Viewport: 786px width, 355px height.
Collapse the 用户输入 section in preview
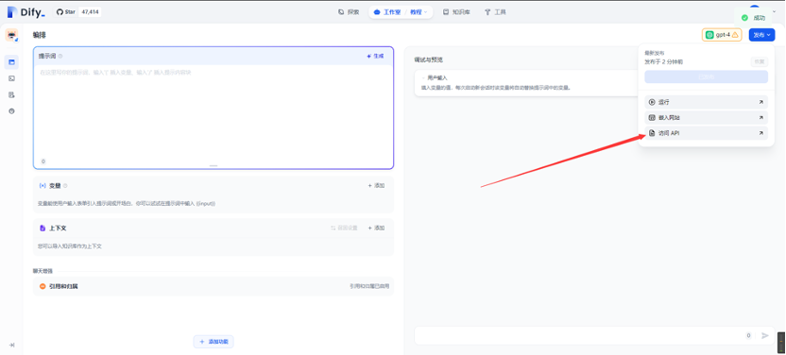[x=434, y=78]
